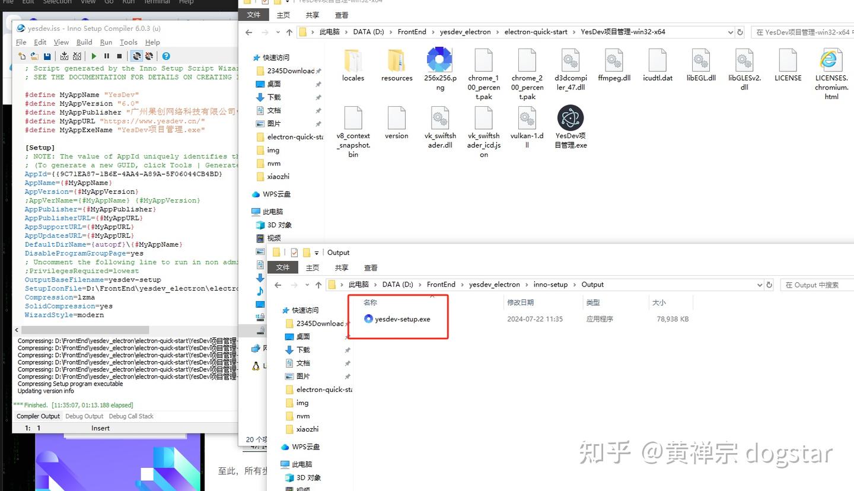Run the compiled setup with the green play icon
This screenshot has width=854, height=491.
coord(94,56)
